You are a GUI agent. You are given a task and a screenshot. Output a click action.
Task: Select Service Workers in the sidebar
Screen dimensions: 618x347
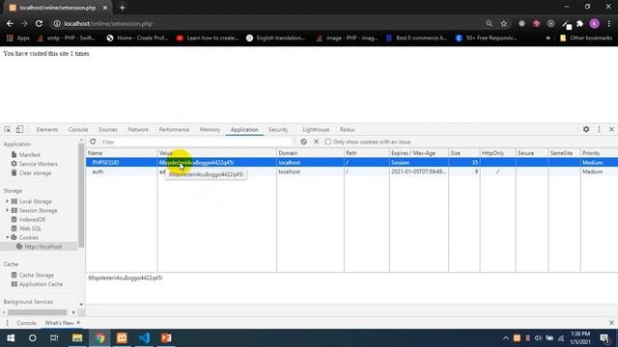point(39,164)
